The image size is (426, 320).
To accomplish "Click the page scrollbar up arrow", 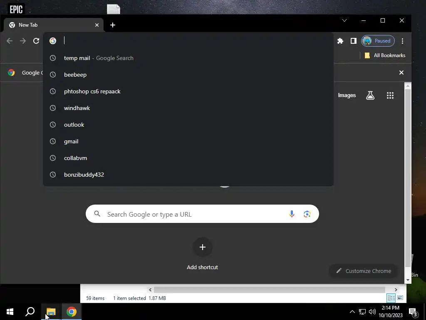I will click(408, 86).
